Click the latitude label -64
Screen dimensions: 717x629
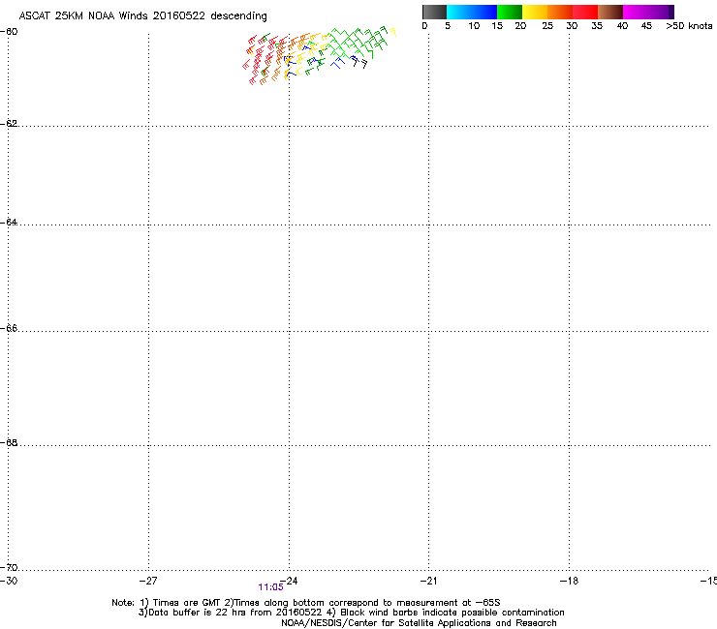pyautogui.click(x=9, y=222)
